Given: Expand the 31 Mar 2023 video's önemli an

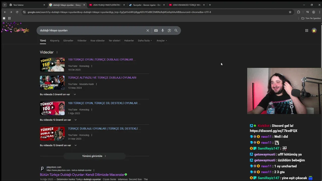Looking at the screenshot, I should (58, 145).
